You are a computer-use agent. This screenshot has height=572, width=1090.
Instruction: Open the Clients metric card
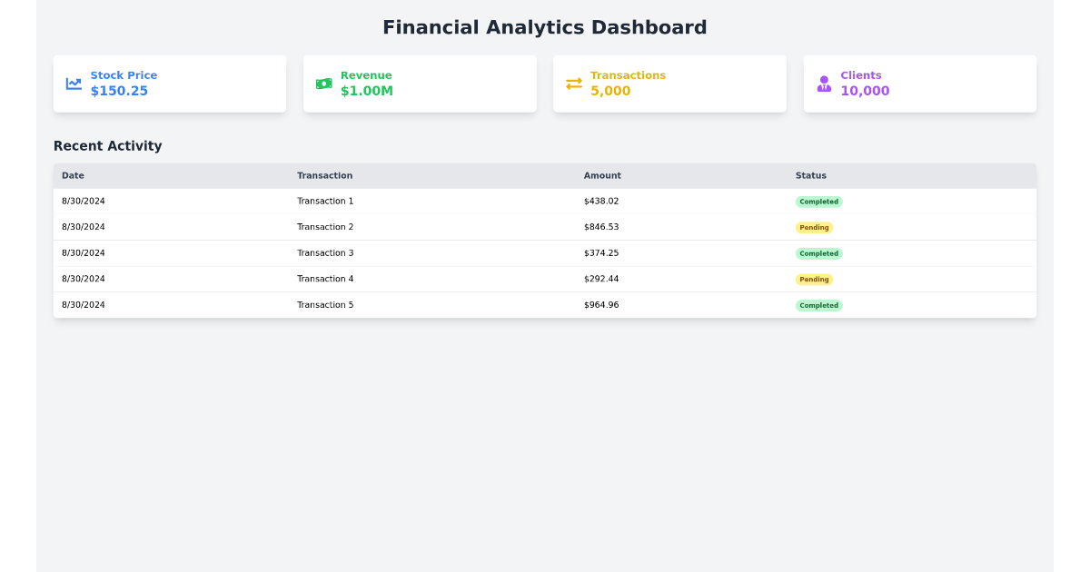[919, 84]
